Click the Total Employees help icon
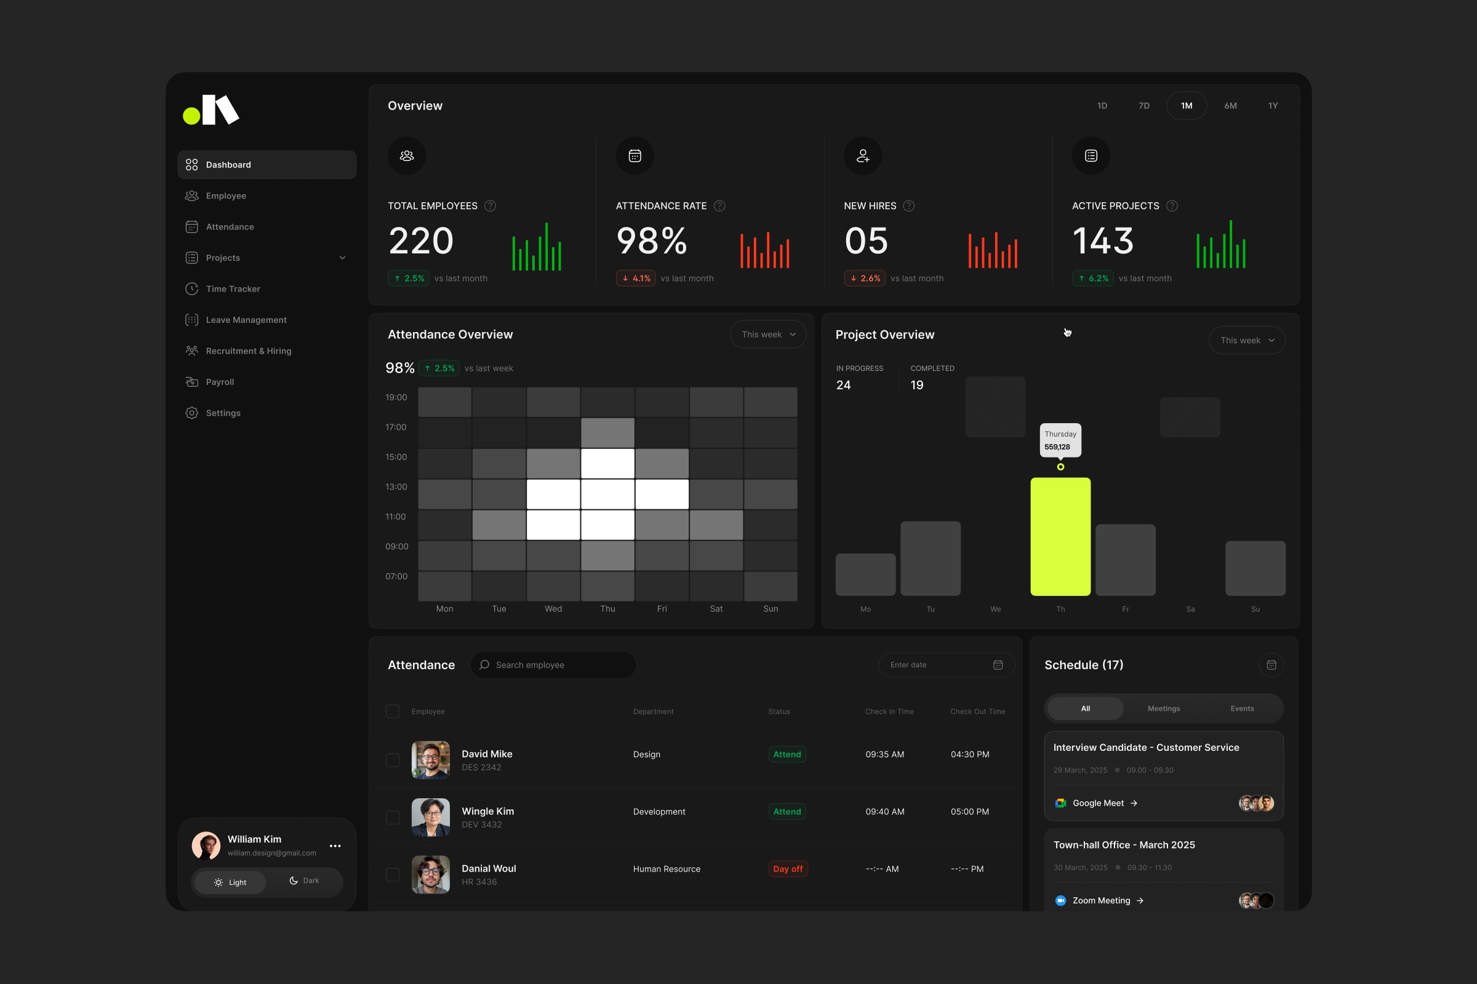 (x=490, y=206)
